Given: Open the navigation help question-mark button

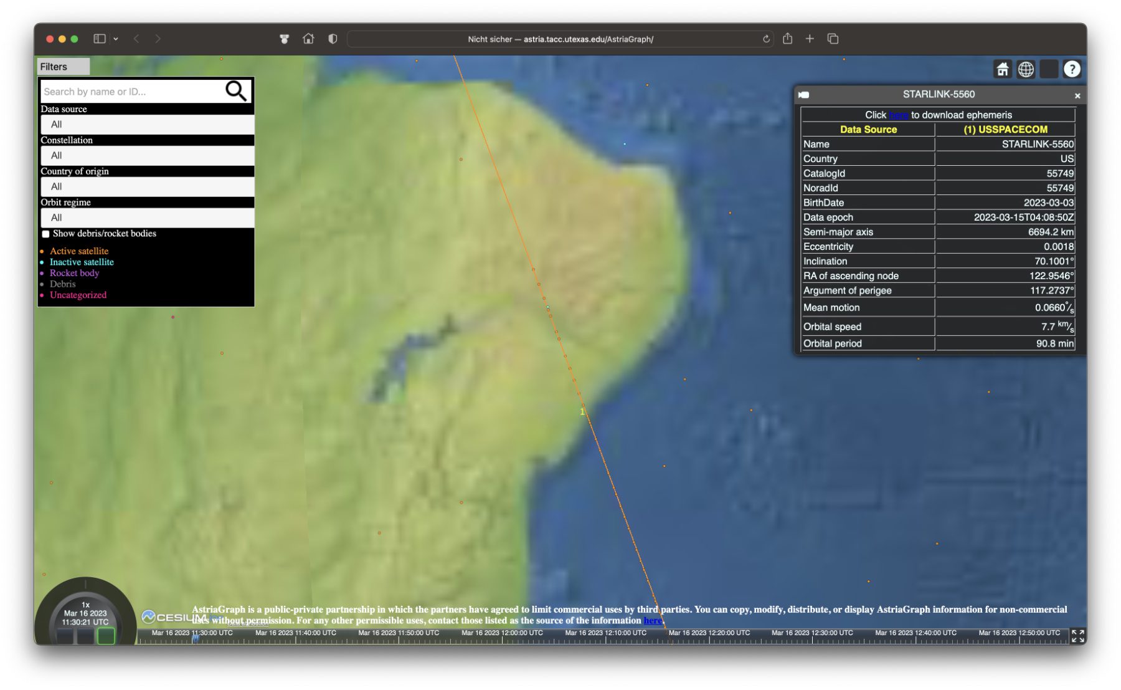Looking at the screenshot, I should pyautogui.click(x=1072, y=69).
